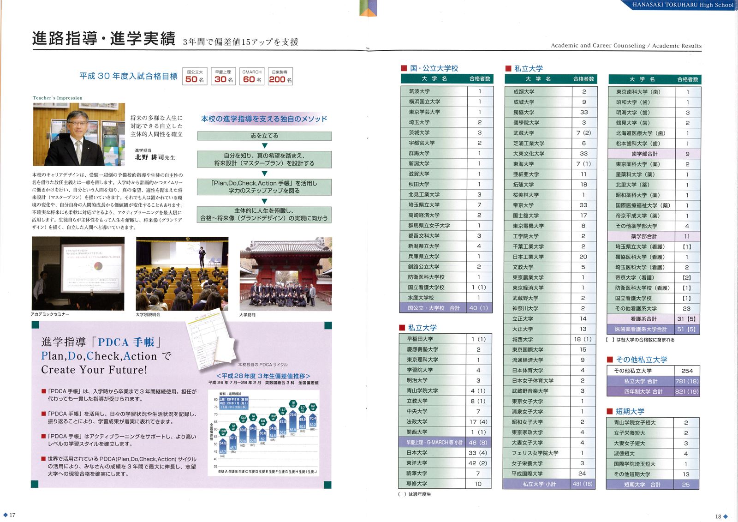Screen dimensions: 738x522
Task: Select the 法政大学 table row
Action: 446,421
